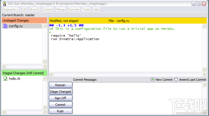Click the 'Modified, not staged' status header
209x116 pixels.
[x=64, y=21]
